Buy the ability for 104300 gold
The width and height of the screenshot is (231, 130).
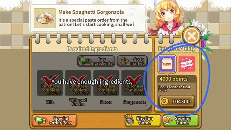pos(177,101)
